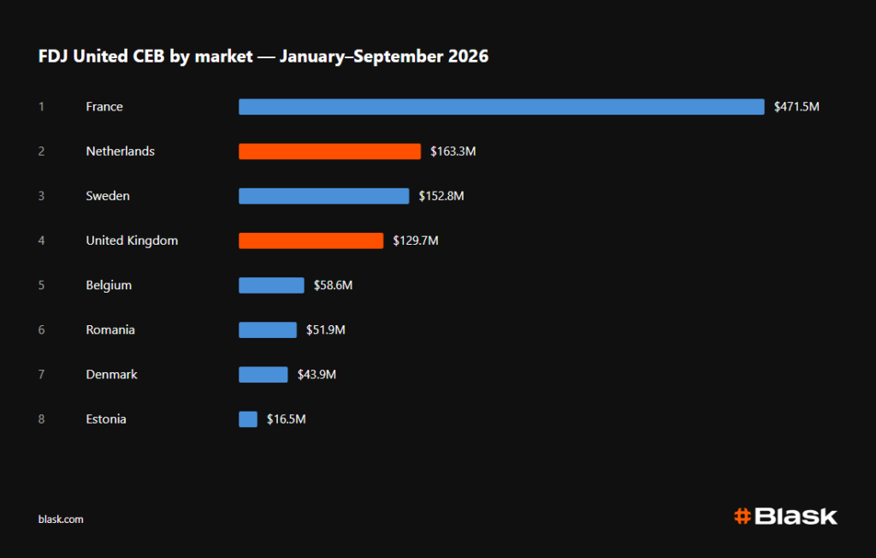Click the United Kingdom label
The height and width of the screenshot is (558, 876).
tap(132, 241)
